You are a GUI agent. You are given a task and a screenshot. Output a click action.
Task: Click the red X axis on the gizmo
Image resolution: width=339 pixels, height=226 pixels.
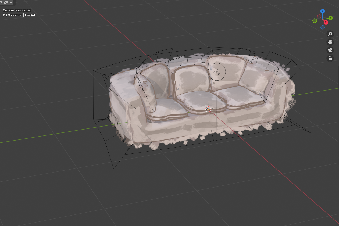[x=326, y=22]
